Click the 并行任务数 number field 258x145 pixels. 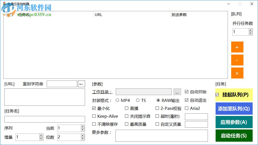point(240,32)
